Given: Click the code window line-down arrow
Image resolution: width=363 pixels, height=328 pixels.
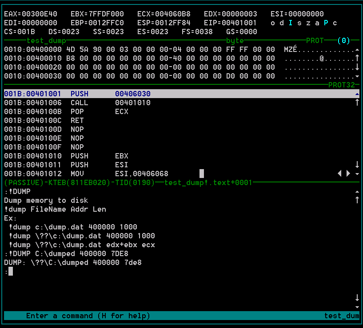Looking at the screenshot, I should pyautogui.click(x=357, y=165).
